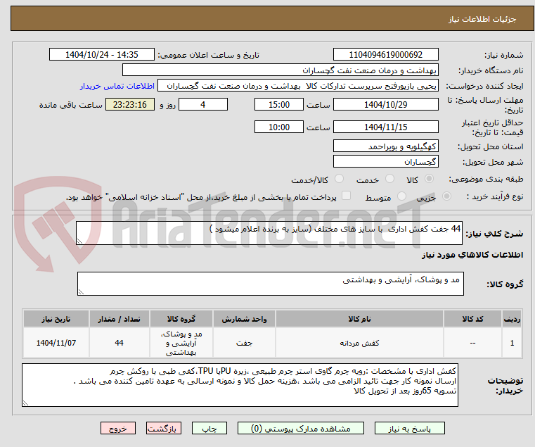Click delivery province field کهگیلویه و بویراحمد
The image size is (535, 447).
pos(385,146)
